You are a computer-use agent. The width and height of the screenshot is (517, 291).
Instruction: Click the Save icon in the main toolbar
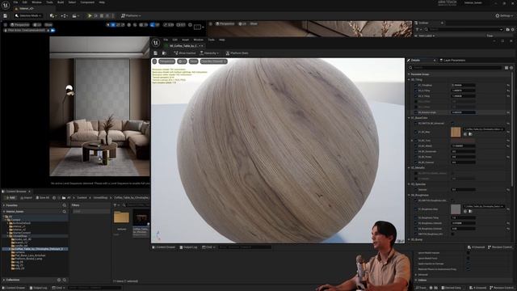coord(6,15)
